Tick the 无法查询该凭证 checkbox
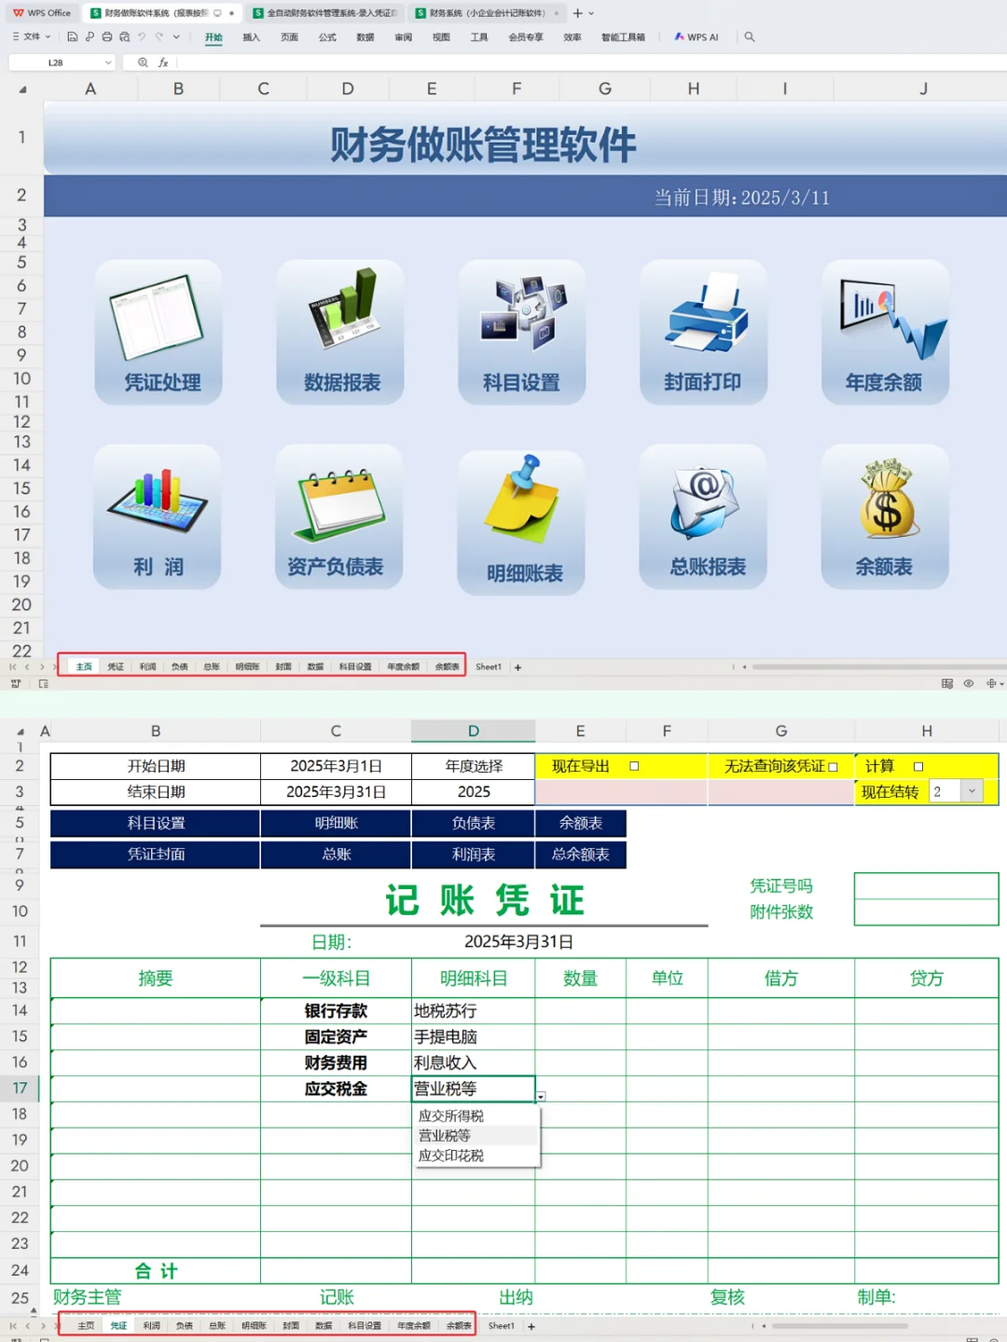This screenshot has height=1342, width=1007. pos(833,767)
